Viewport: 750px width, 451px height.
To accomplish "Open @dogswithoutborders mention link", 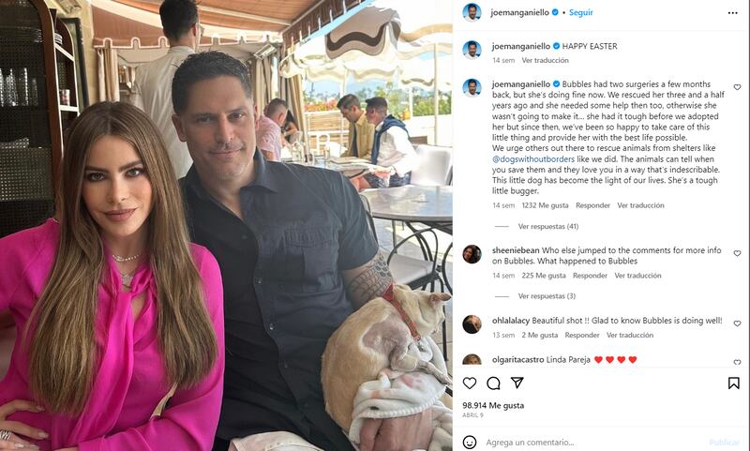I will pos(533,159).
